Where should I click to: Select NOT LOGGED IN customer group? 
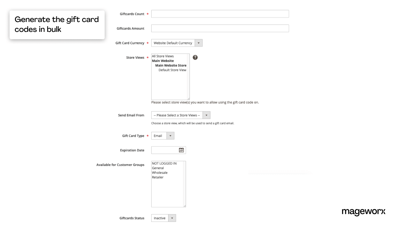click(164, 163)
